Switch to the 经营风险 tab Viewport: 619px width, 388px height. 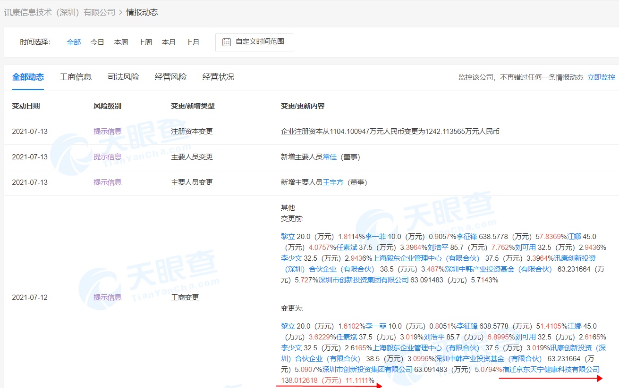pos(170,77)
